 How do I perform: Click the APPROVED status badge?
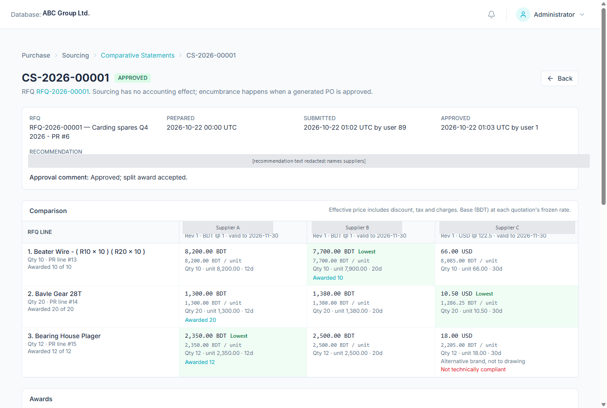point(133,78)
